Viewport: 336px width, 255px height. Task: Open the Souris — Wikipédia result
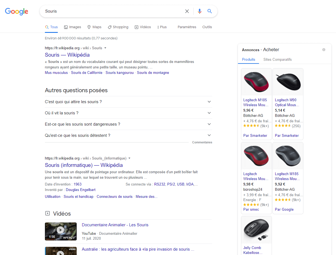click(x=67, y=55)
